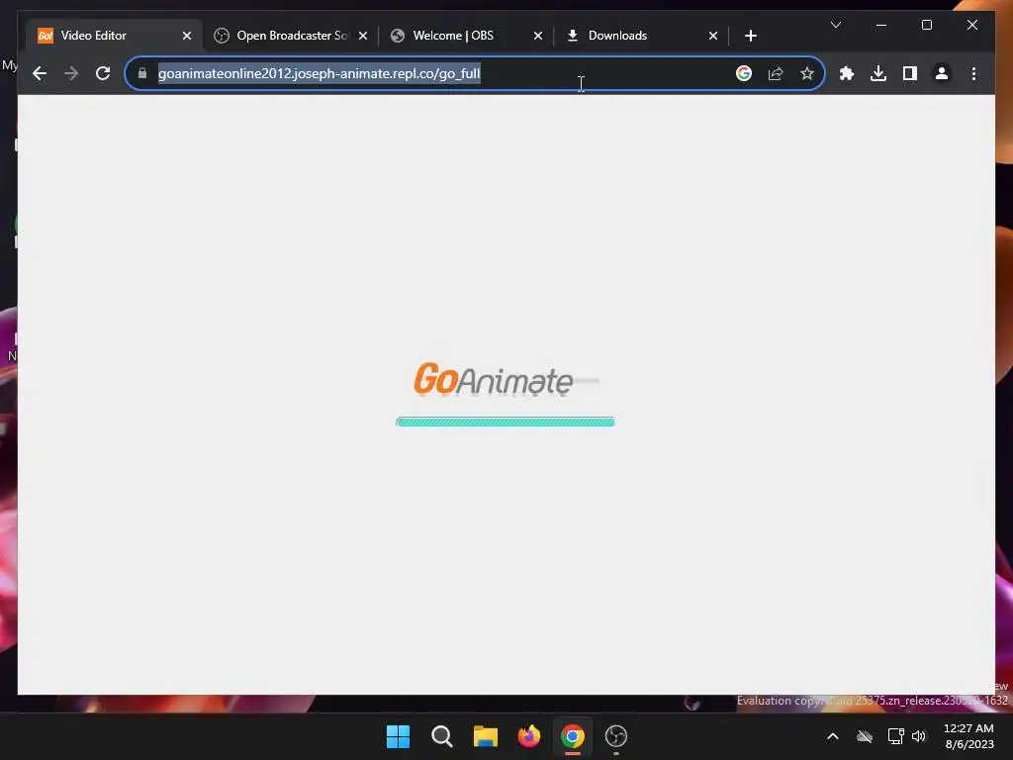Close the Chrome window

coord(971,25)
